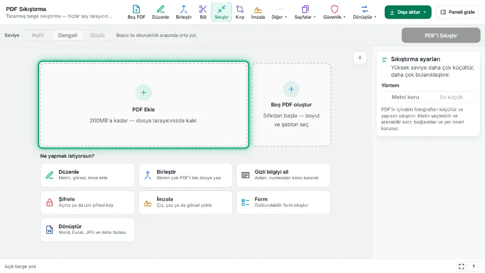Screen dimensions: 485x273
Task: Expand the Diğer tools dropdown
Action: coord(279,12)
